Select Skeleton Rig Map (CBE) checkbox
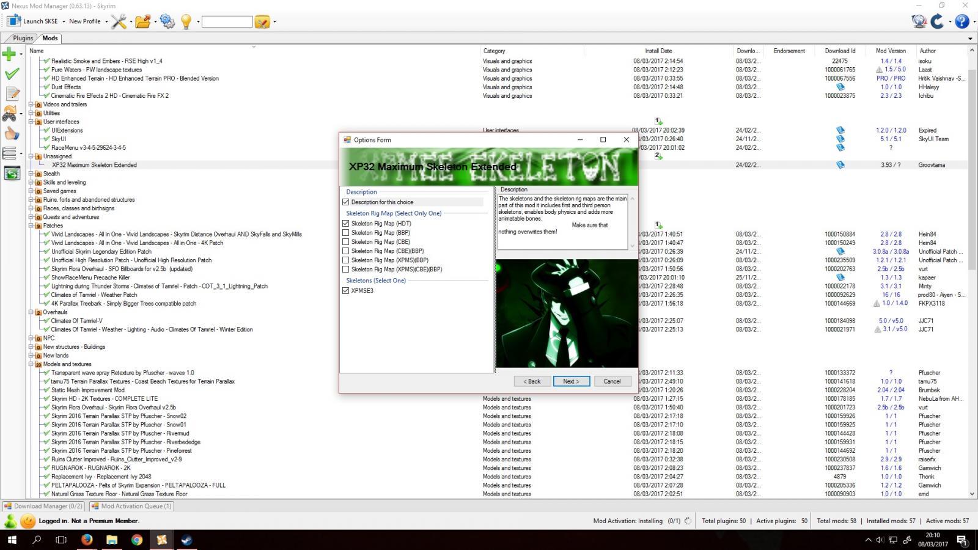This screenshot has width=978, height=550. click(x=346, y=242)
